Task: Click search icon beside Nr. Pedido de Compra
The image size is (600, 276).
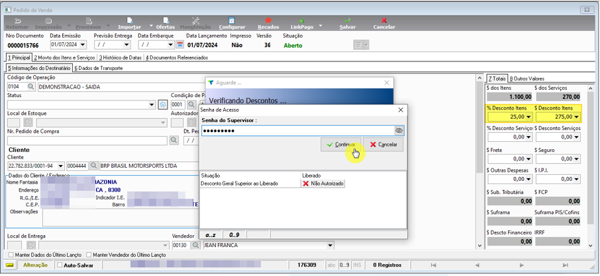Action: coord(174,141)
